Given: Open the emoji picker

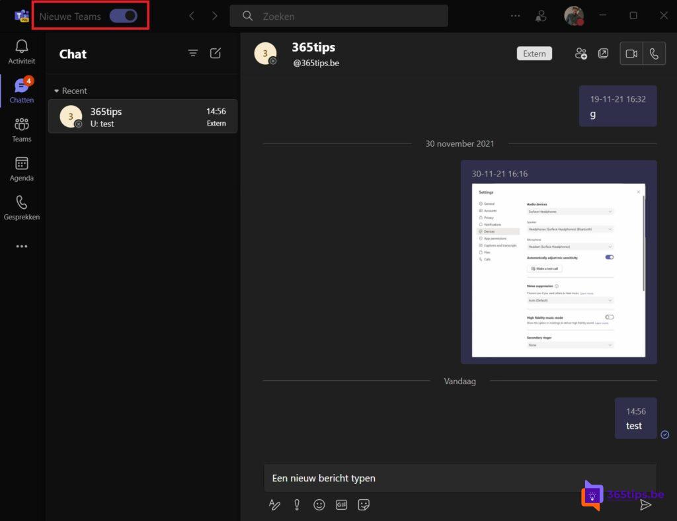Looking at the screenshot, I should coord(319,504).
